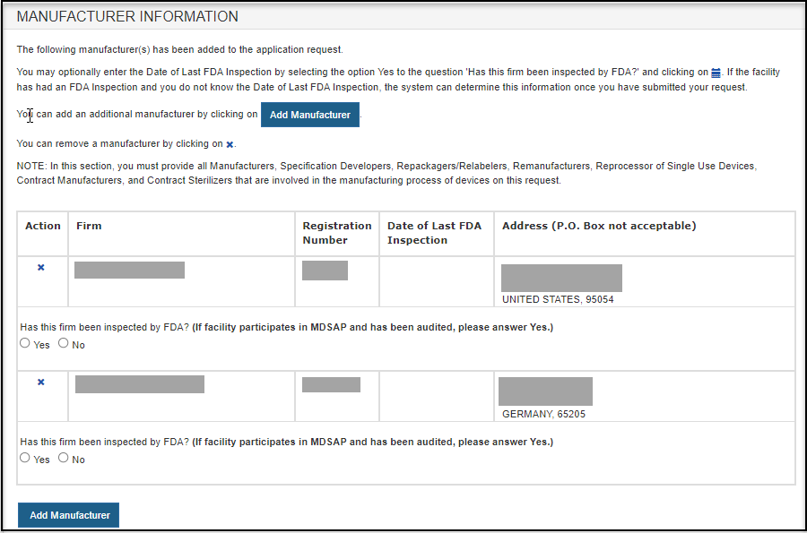
Task: Click the redacted firm name in the Germany row
Action: coord(140,384)
